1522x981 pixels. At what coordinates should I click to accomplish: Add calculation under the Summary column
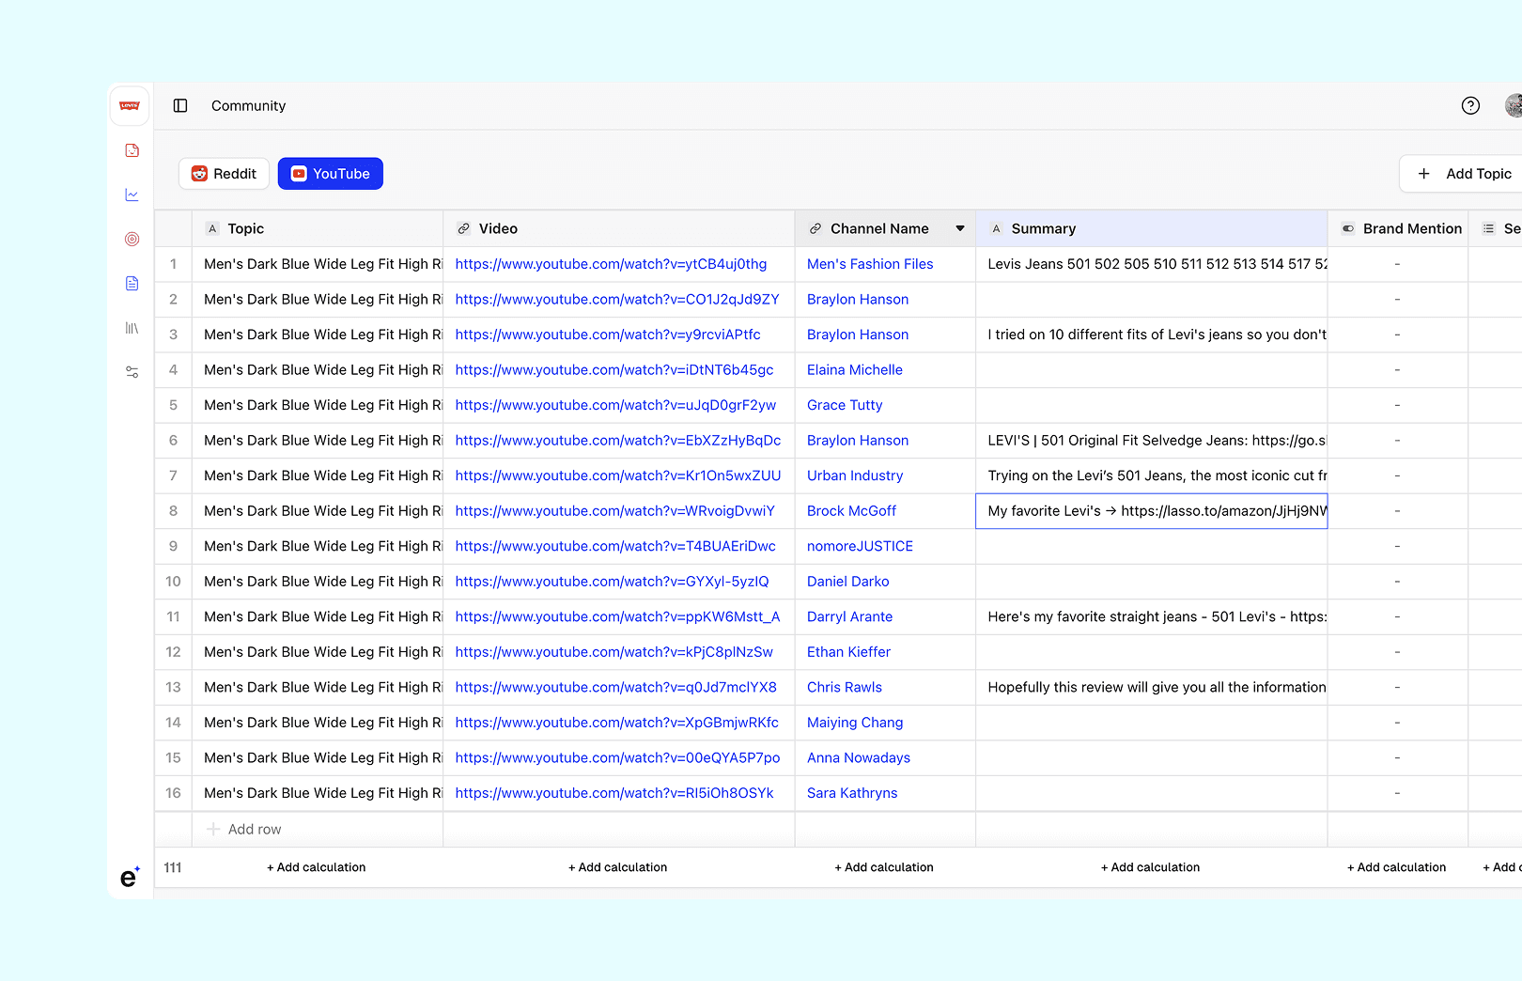1151,867
